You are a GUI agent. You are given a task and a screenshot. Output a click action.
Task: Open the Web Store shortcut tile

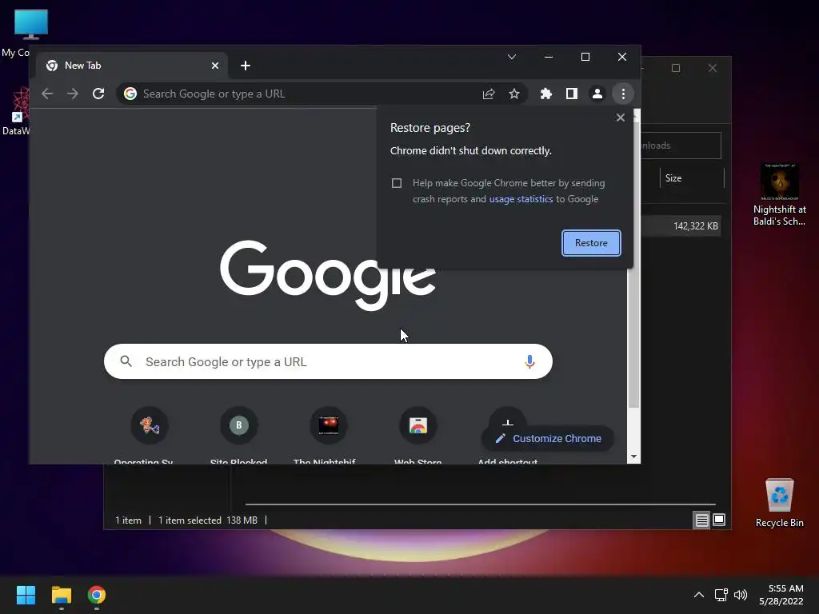pos(417,425)
